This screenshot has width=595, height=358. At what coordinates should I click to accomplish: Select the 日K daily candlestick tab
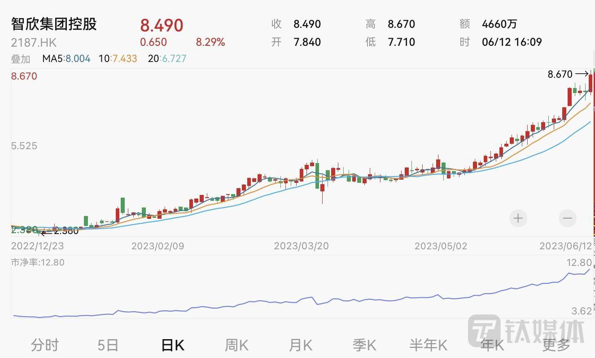click(173, 345)
